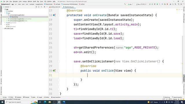Hide the Project panel with minus icon

pos(47,7)
